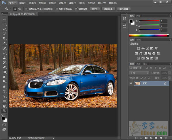Enable zoom all windows checkbox

57,9
